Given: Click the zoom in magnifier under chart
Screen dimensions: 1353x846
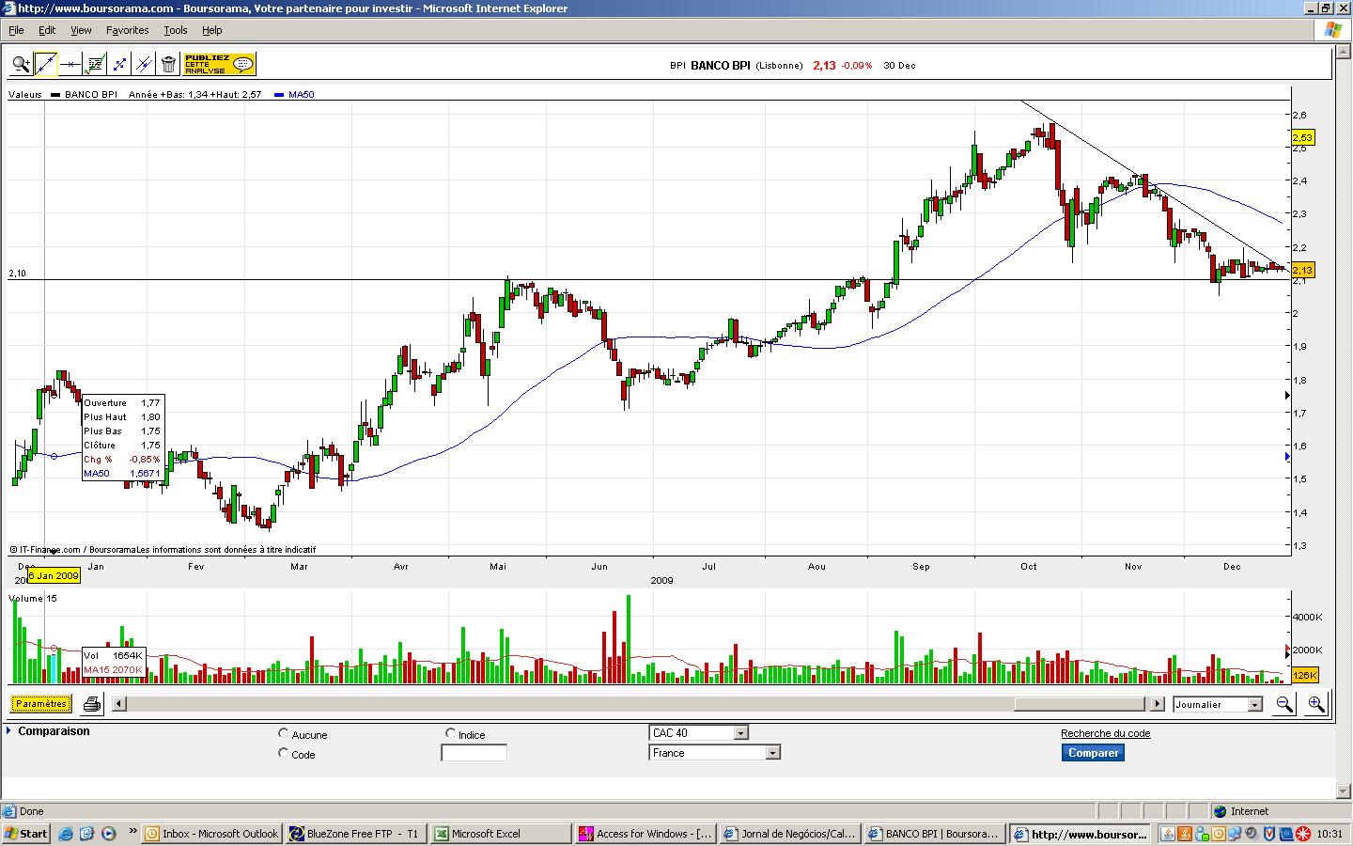Looking at the screenshot, I should coord(1315,704).
